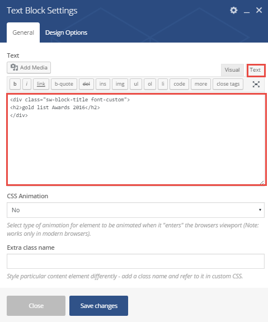Image resolution: width=268 pixels, height=322 pixels.
Task: Click the Save changes button
Action: point(98,306)
